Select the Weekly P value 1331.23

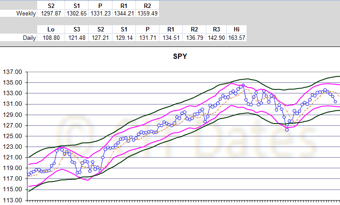tap(100, 13)
